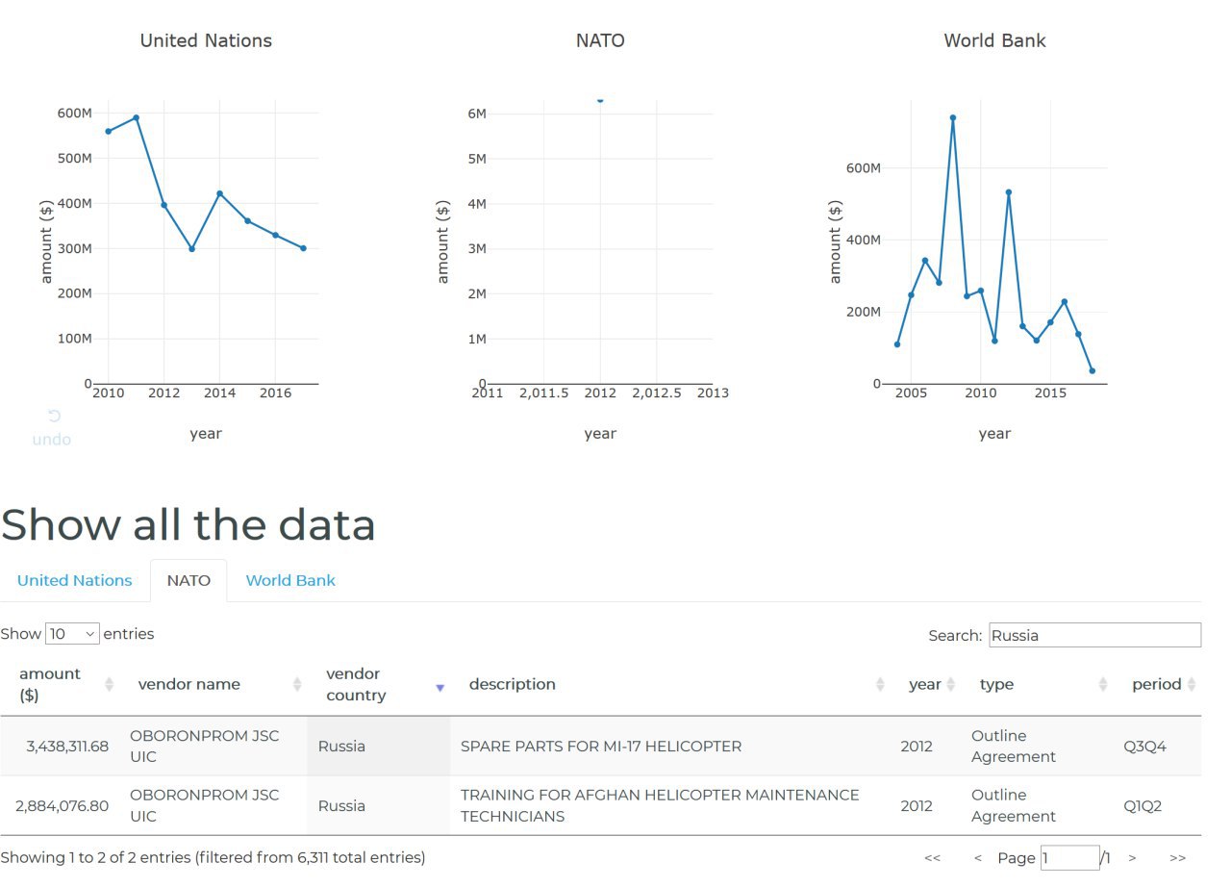Select the NATO data tab
1231x887 pixels.
click(188, 580)
